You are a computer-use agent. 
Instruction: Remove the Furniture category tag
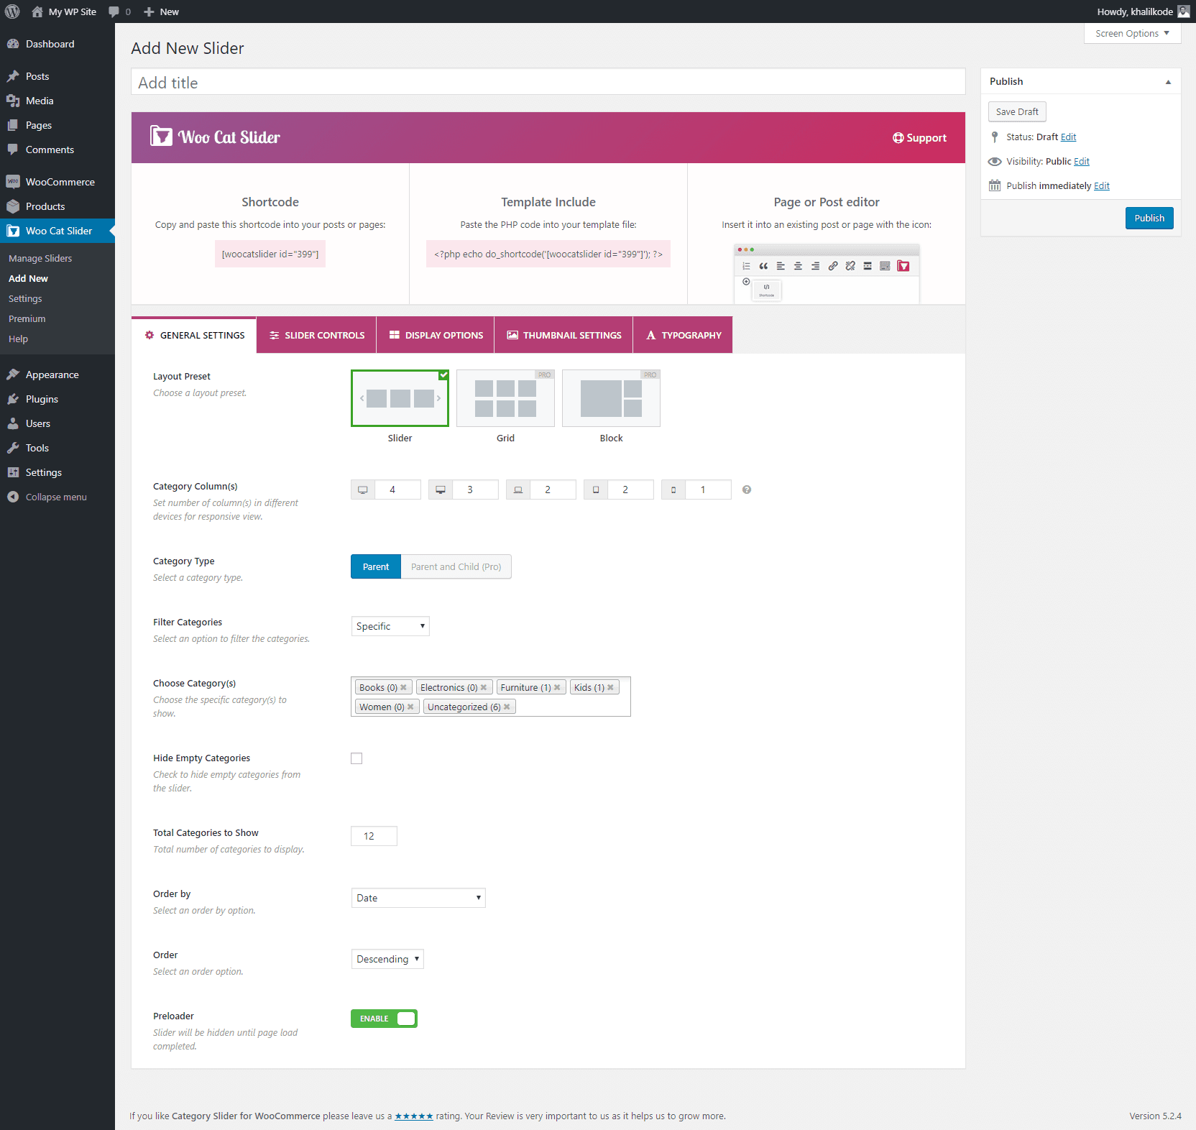coord(557,688)
